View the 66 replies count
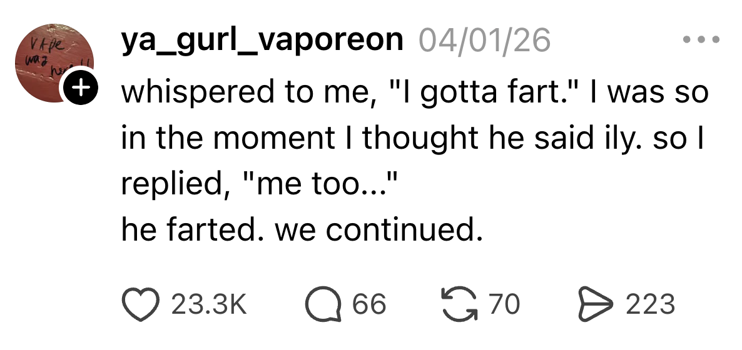 click(x=369, y=304)
